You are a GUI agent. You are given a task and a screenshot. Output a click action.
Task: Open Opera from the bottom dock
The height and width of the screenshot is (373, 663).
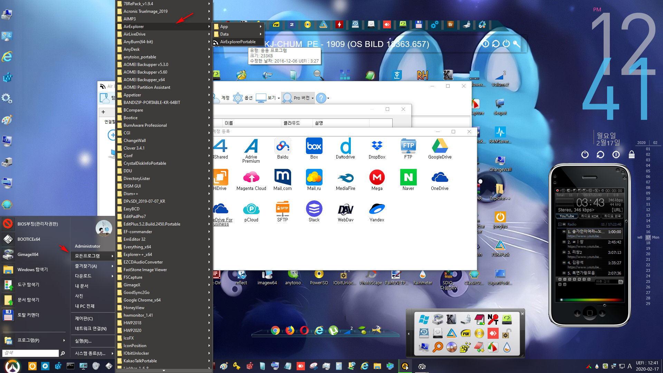304,331
